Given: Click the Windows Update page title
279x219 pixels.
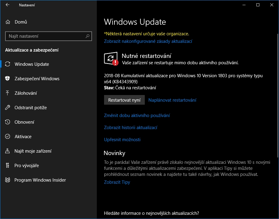Looking at the screenshot, I should click(x=135, y=22).
